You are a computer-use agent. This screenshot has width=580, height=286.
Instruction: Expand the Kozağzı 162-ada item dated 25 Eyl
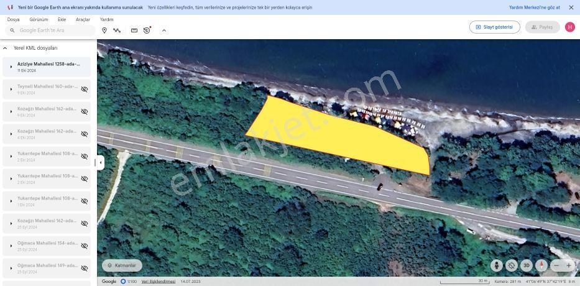pyautogui.click(x=11, y=223)
